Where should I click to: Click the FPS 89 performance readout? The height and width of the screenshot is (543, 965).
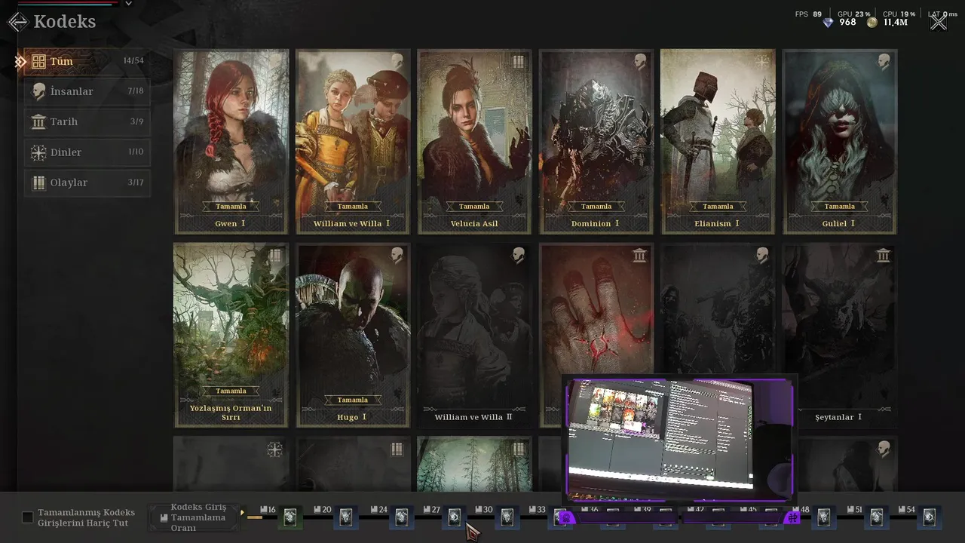click(x=808, y=14)
